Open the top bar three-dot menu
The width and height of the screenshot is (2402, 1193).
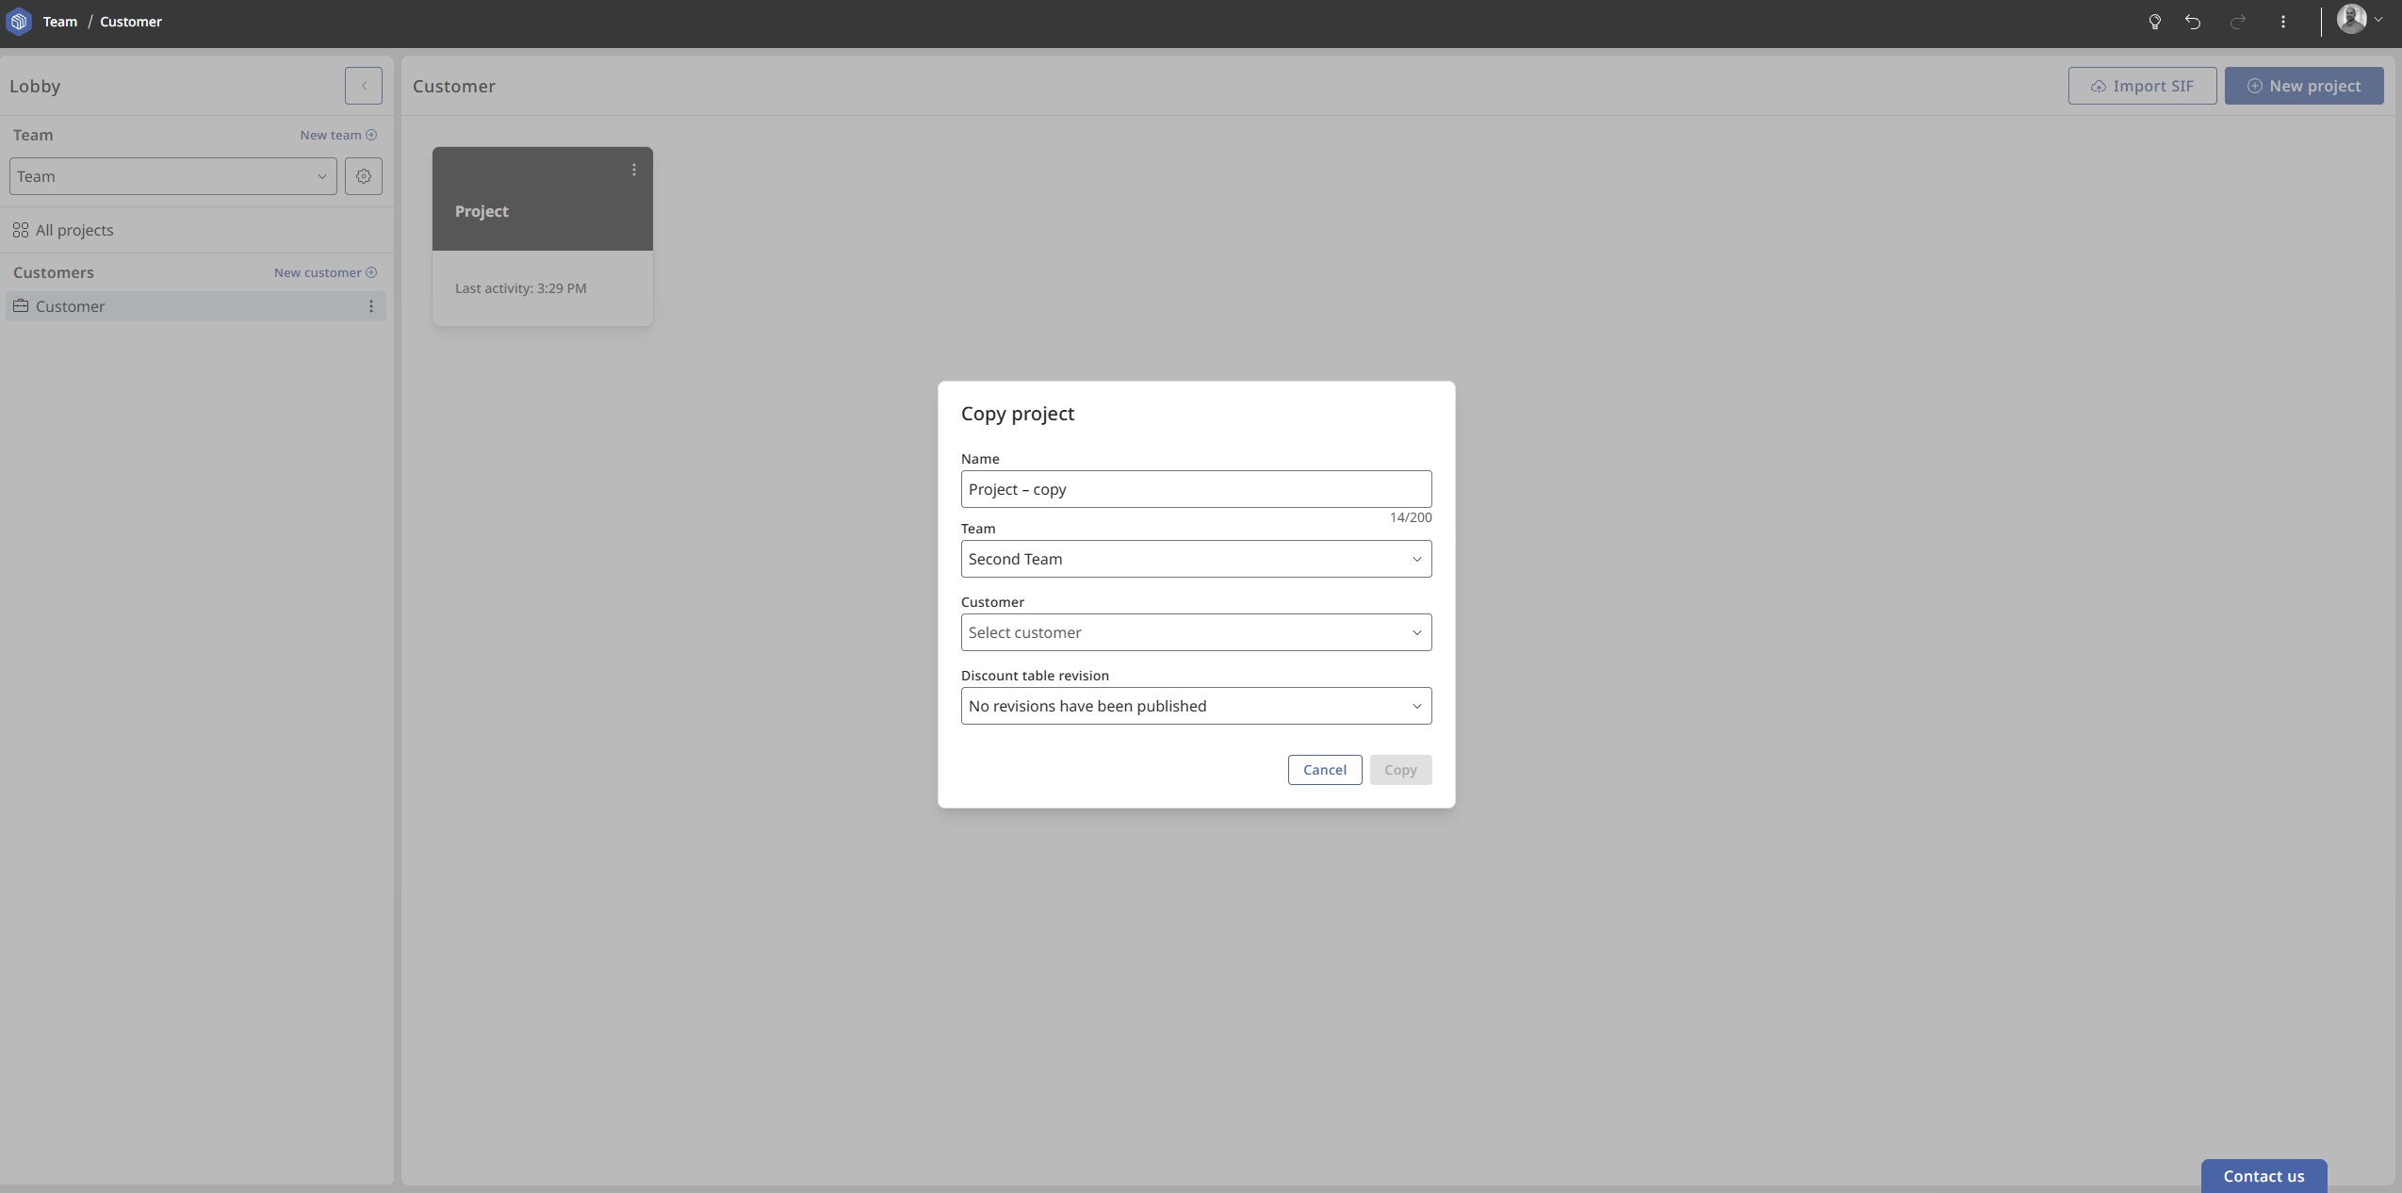click(x=2282, y=22)
